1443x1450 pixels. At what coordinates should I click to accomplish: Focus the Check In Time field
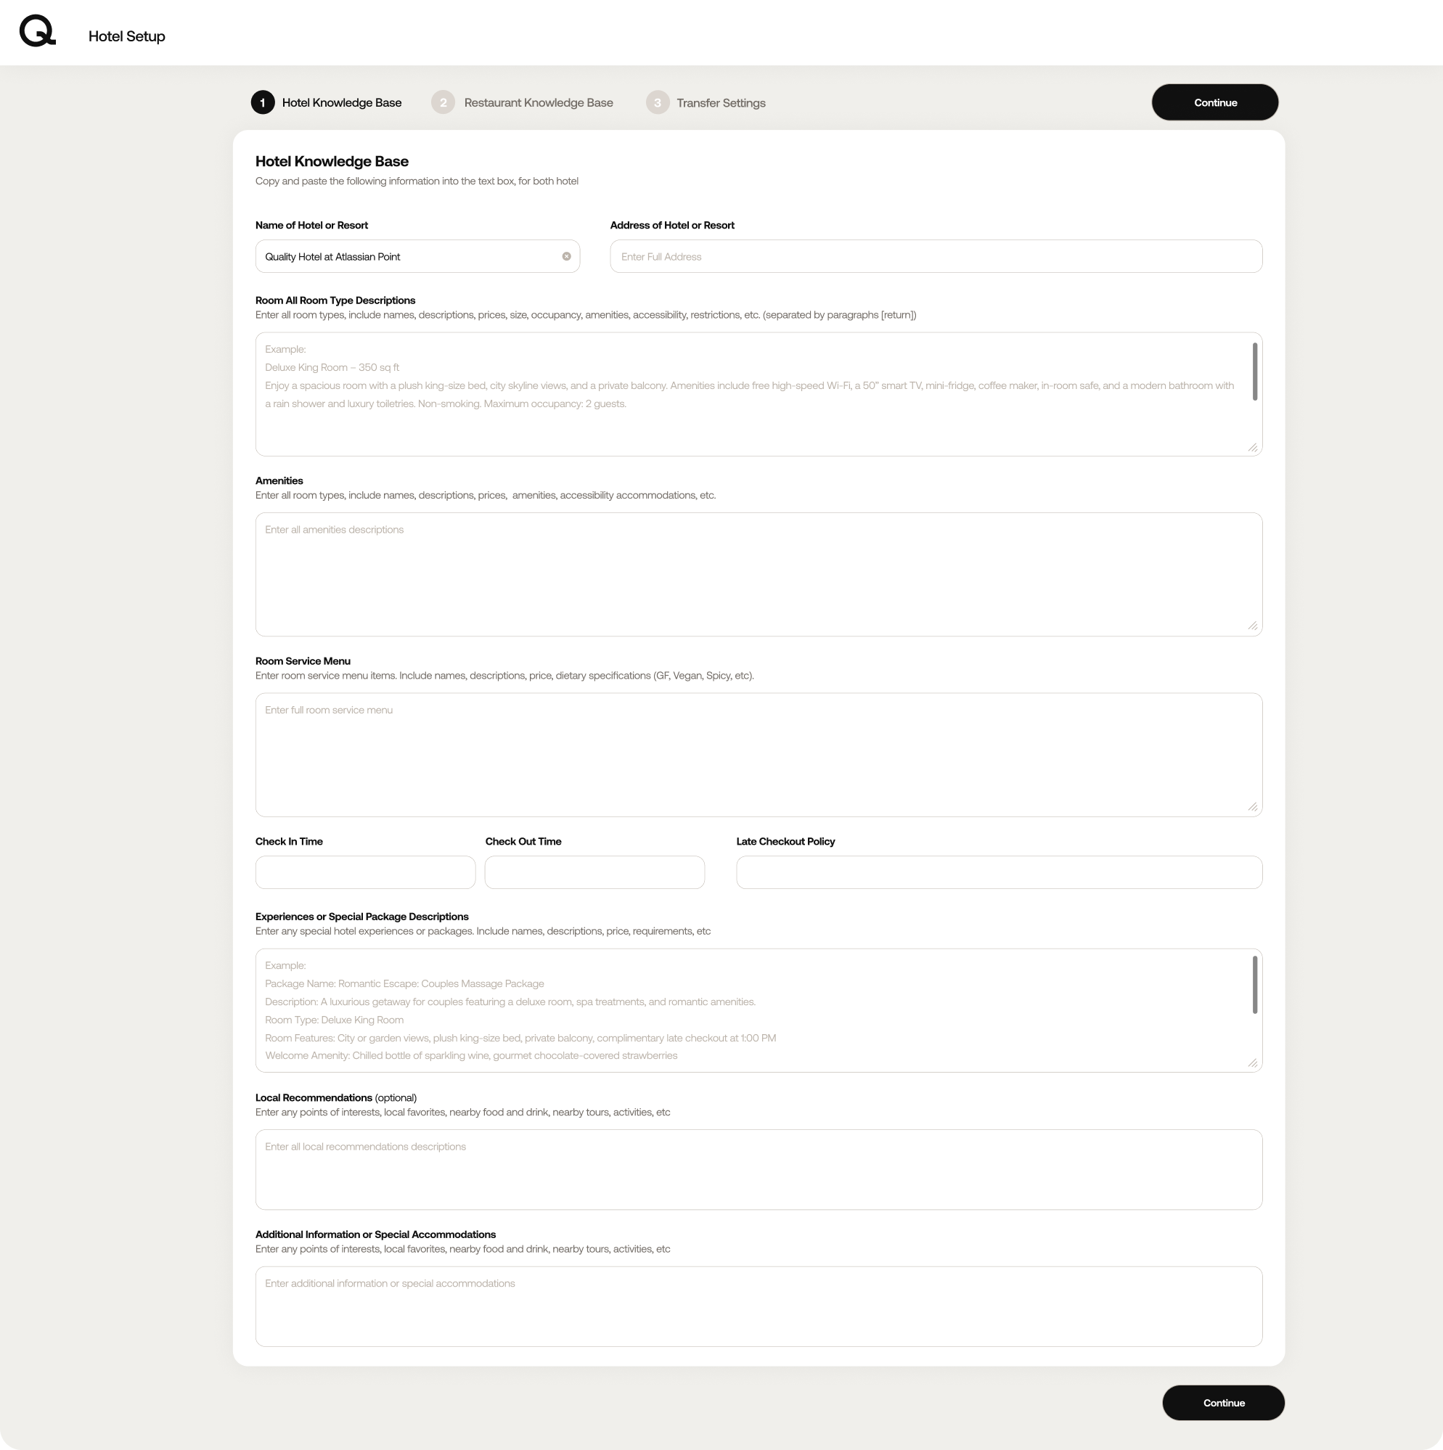coord(365,872)
